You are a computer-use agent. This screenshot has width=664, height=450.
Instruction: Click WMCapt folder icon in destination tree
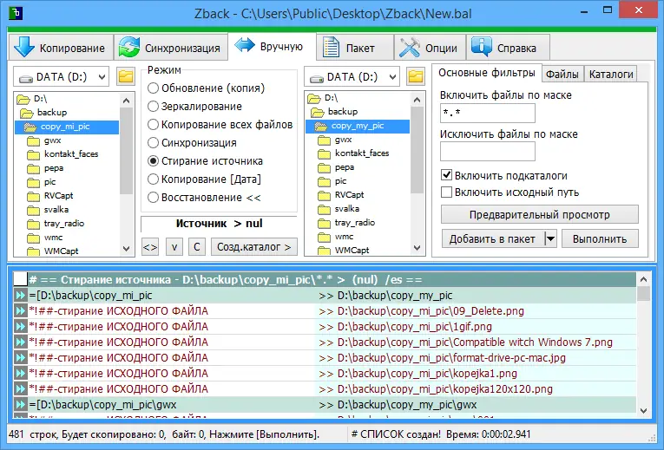[x=324, y=251]
